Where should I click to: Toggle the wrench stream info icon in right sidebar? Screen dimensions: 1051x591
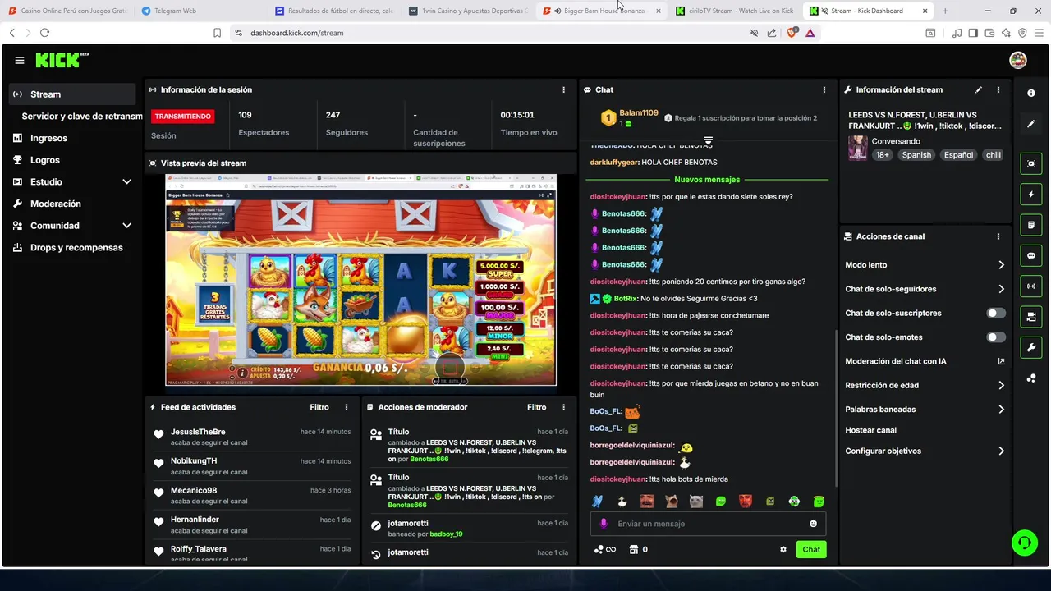(1031, 347)
